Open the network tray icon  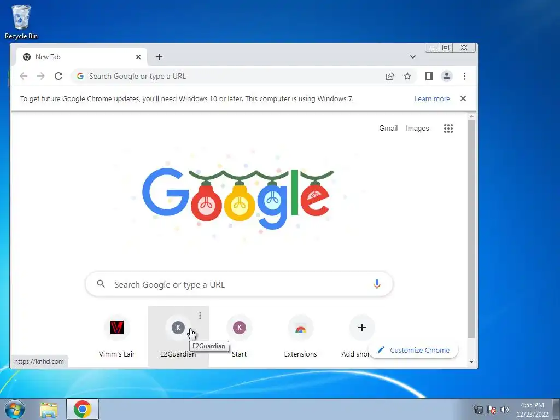[478, 410]
